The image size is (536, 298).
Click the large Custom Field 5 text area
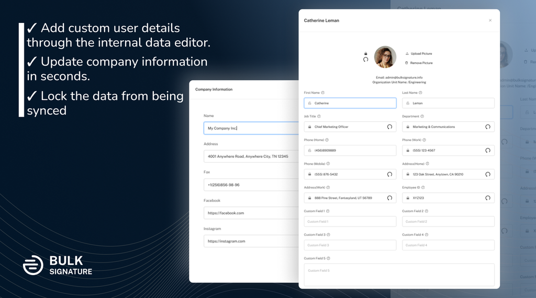point(399,275)
